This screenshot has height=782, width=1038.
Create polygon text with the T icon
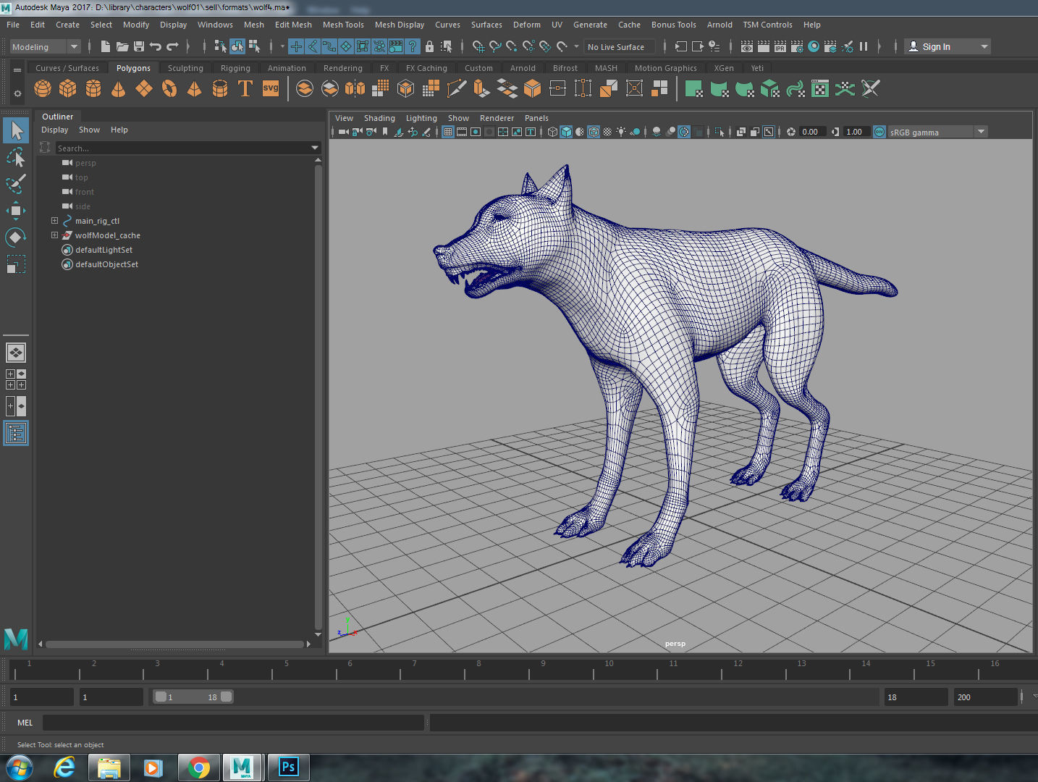(x=245, y=89)
